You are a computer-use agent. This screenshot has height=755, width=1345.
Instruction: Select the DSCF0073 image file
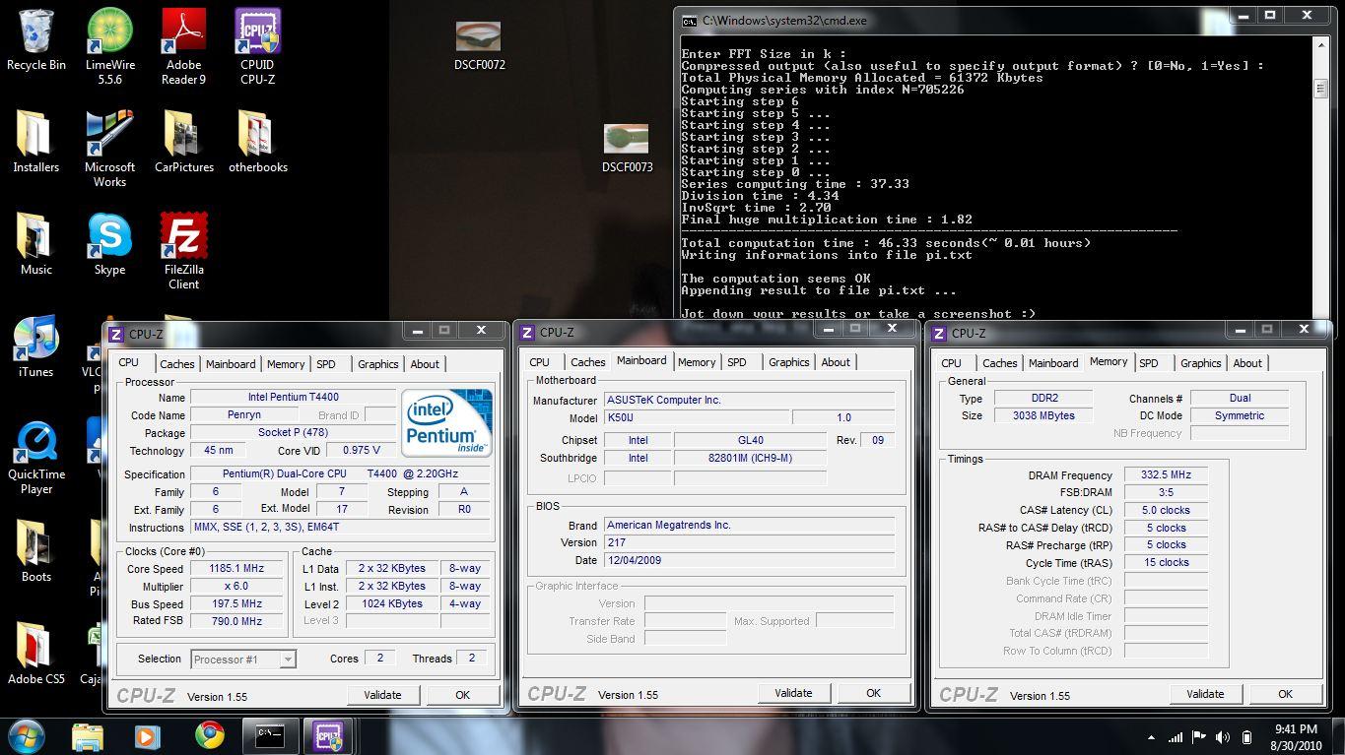pos(627,148)
